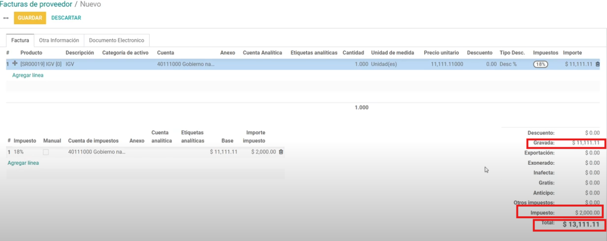Sort by the Precio unitario column header
The width and height of the screenshot is (607, 241).
pyautogui.click(x=442, y=53)
